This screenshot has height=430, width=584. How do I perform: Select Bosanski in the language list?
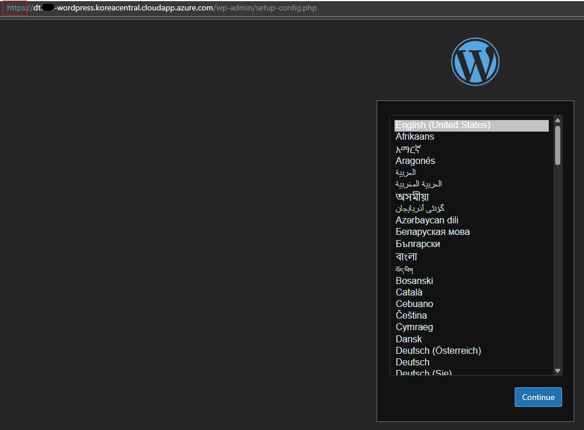(471, 281)
